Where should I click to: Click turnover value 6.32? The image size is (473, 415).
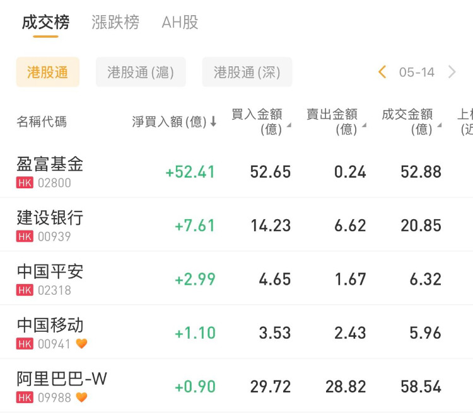(x=426, y=279)
